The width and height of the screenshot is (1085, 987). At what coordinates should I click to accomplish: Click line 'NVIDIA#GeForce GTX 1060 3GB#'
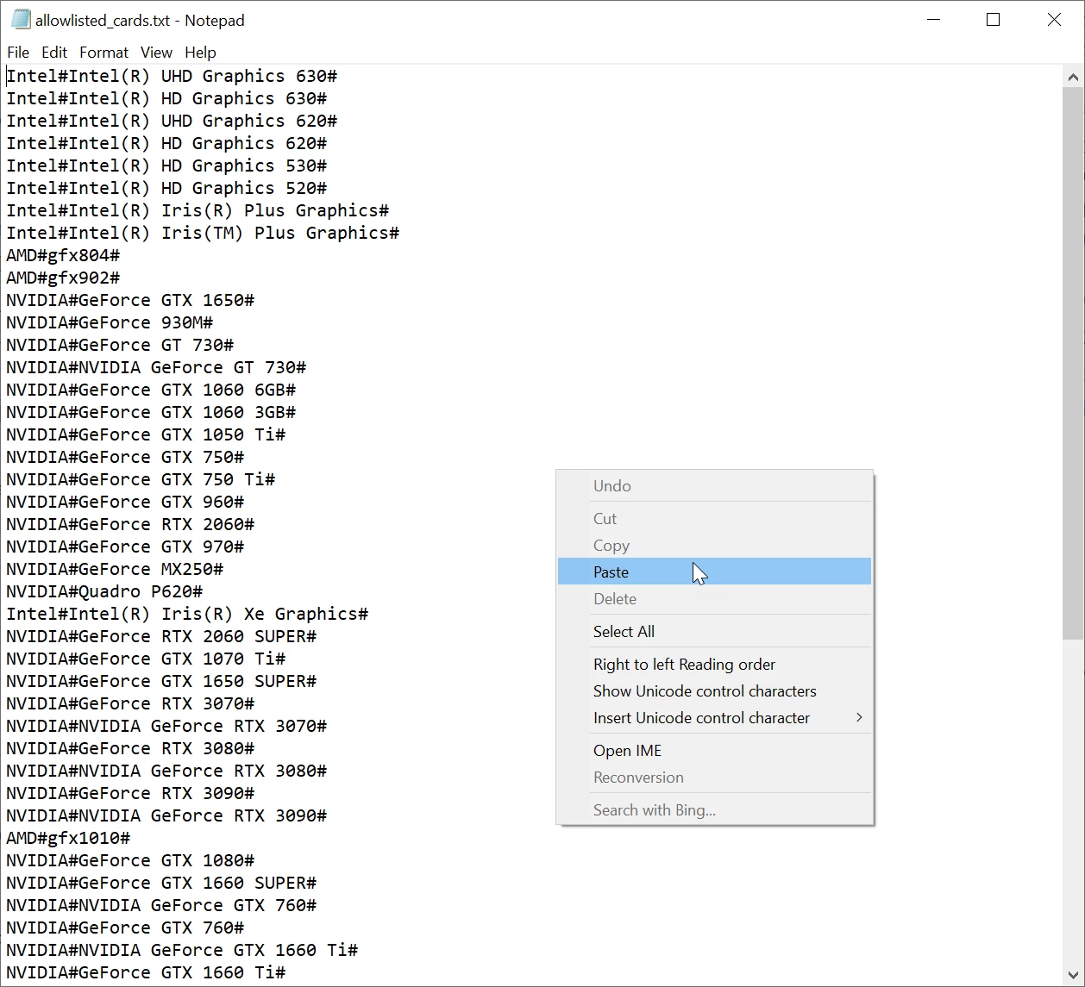[x=151, y=412]
